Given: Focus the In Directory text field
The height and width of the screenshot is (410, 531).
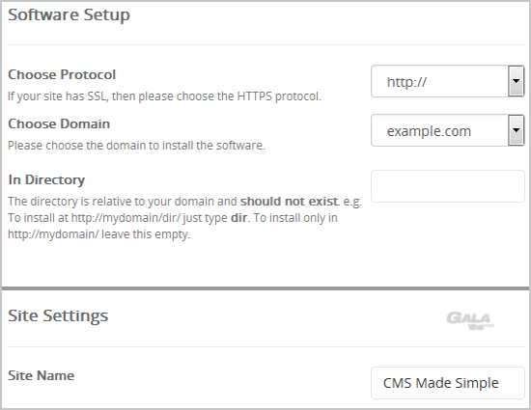Looking at the screenshot, I should click(448, 186).
